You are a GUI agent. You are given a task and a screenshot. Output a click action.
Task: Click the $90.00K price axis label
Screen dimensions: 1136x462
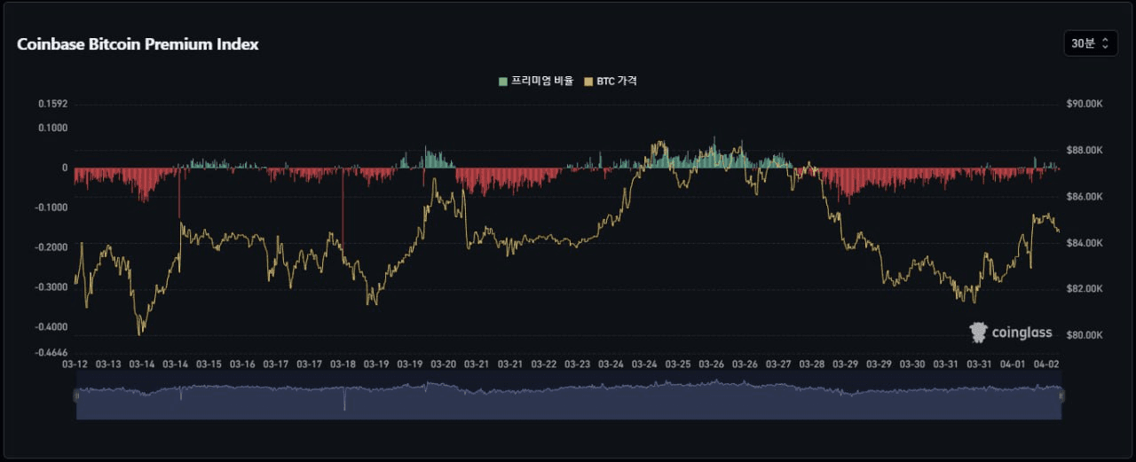pyautogui.click(x=1085, y=104)
